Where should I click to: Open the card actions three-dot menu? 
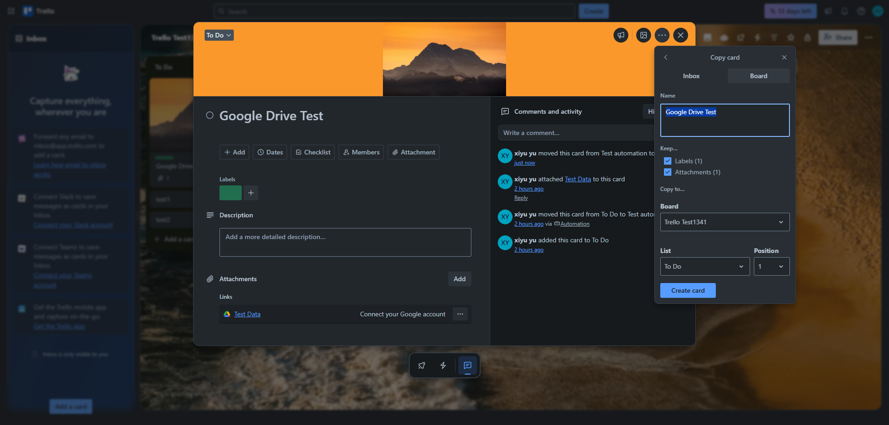(x=662, y=35)
